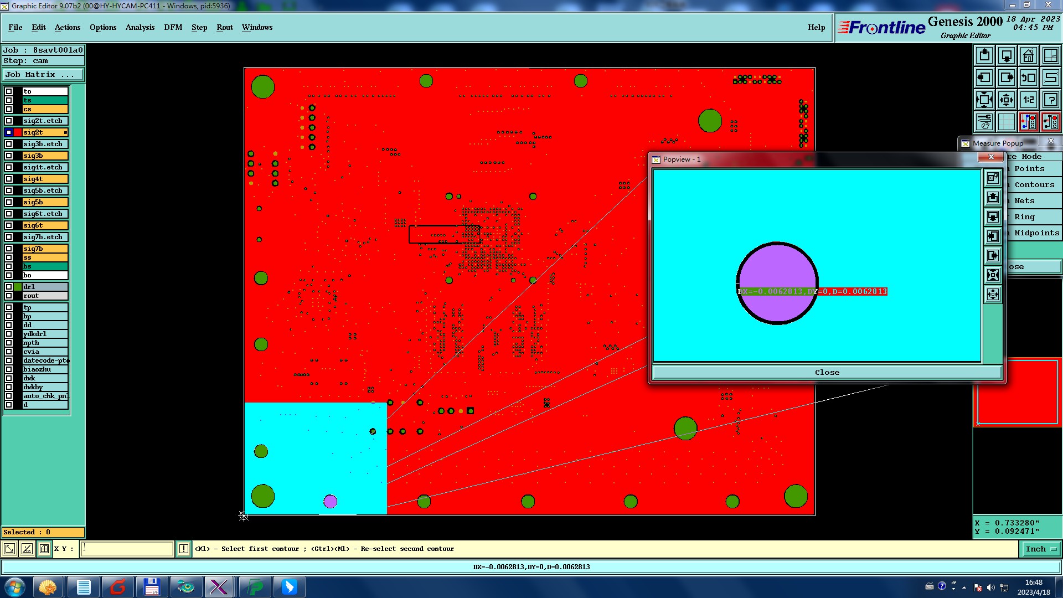
Task: Click the sig2t layer color swatch
Action: coord(18,132)
